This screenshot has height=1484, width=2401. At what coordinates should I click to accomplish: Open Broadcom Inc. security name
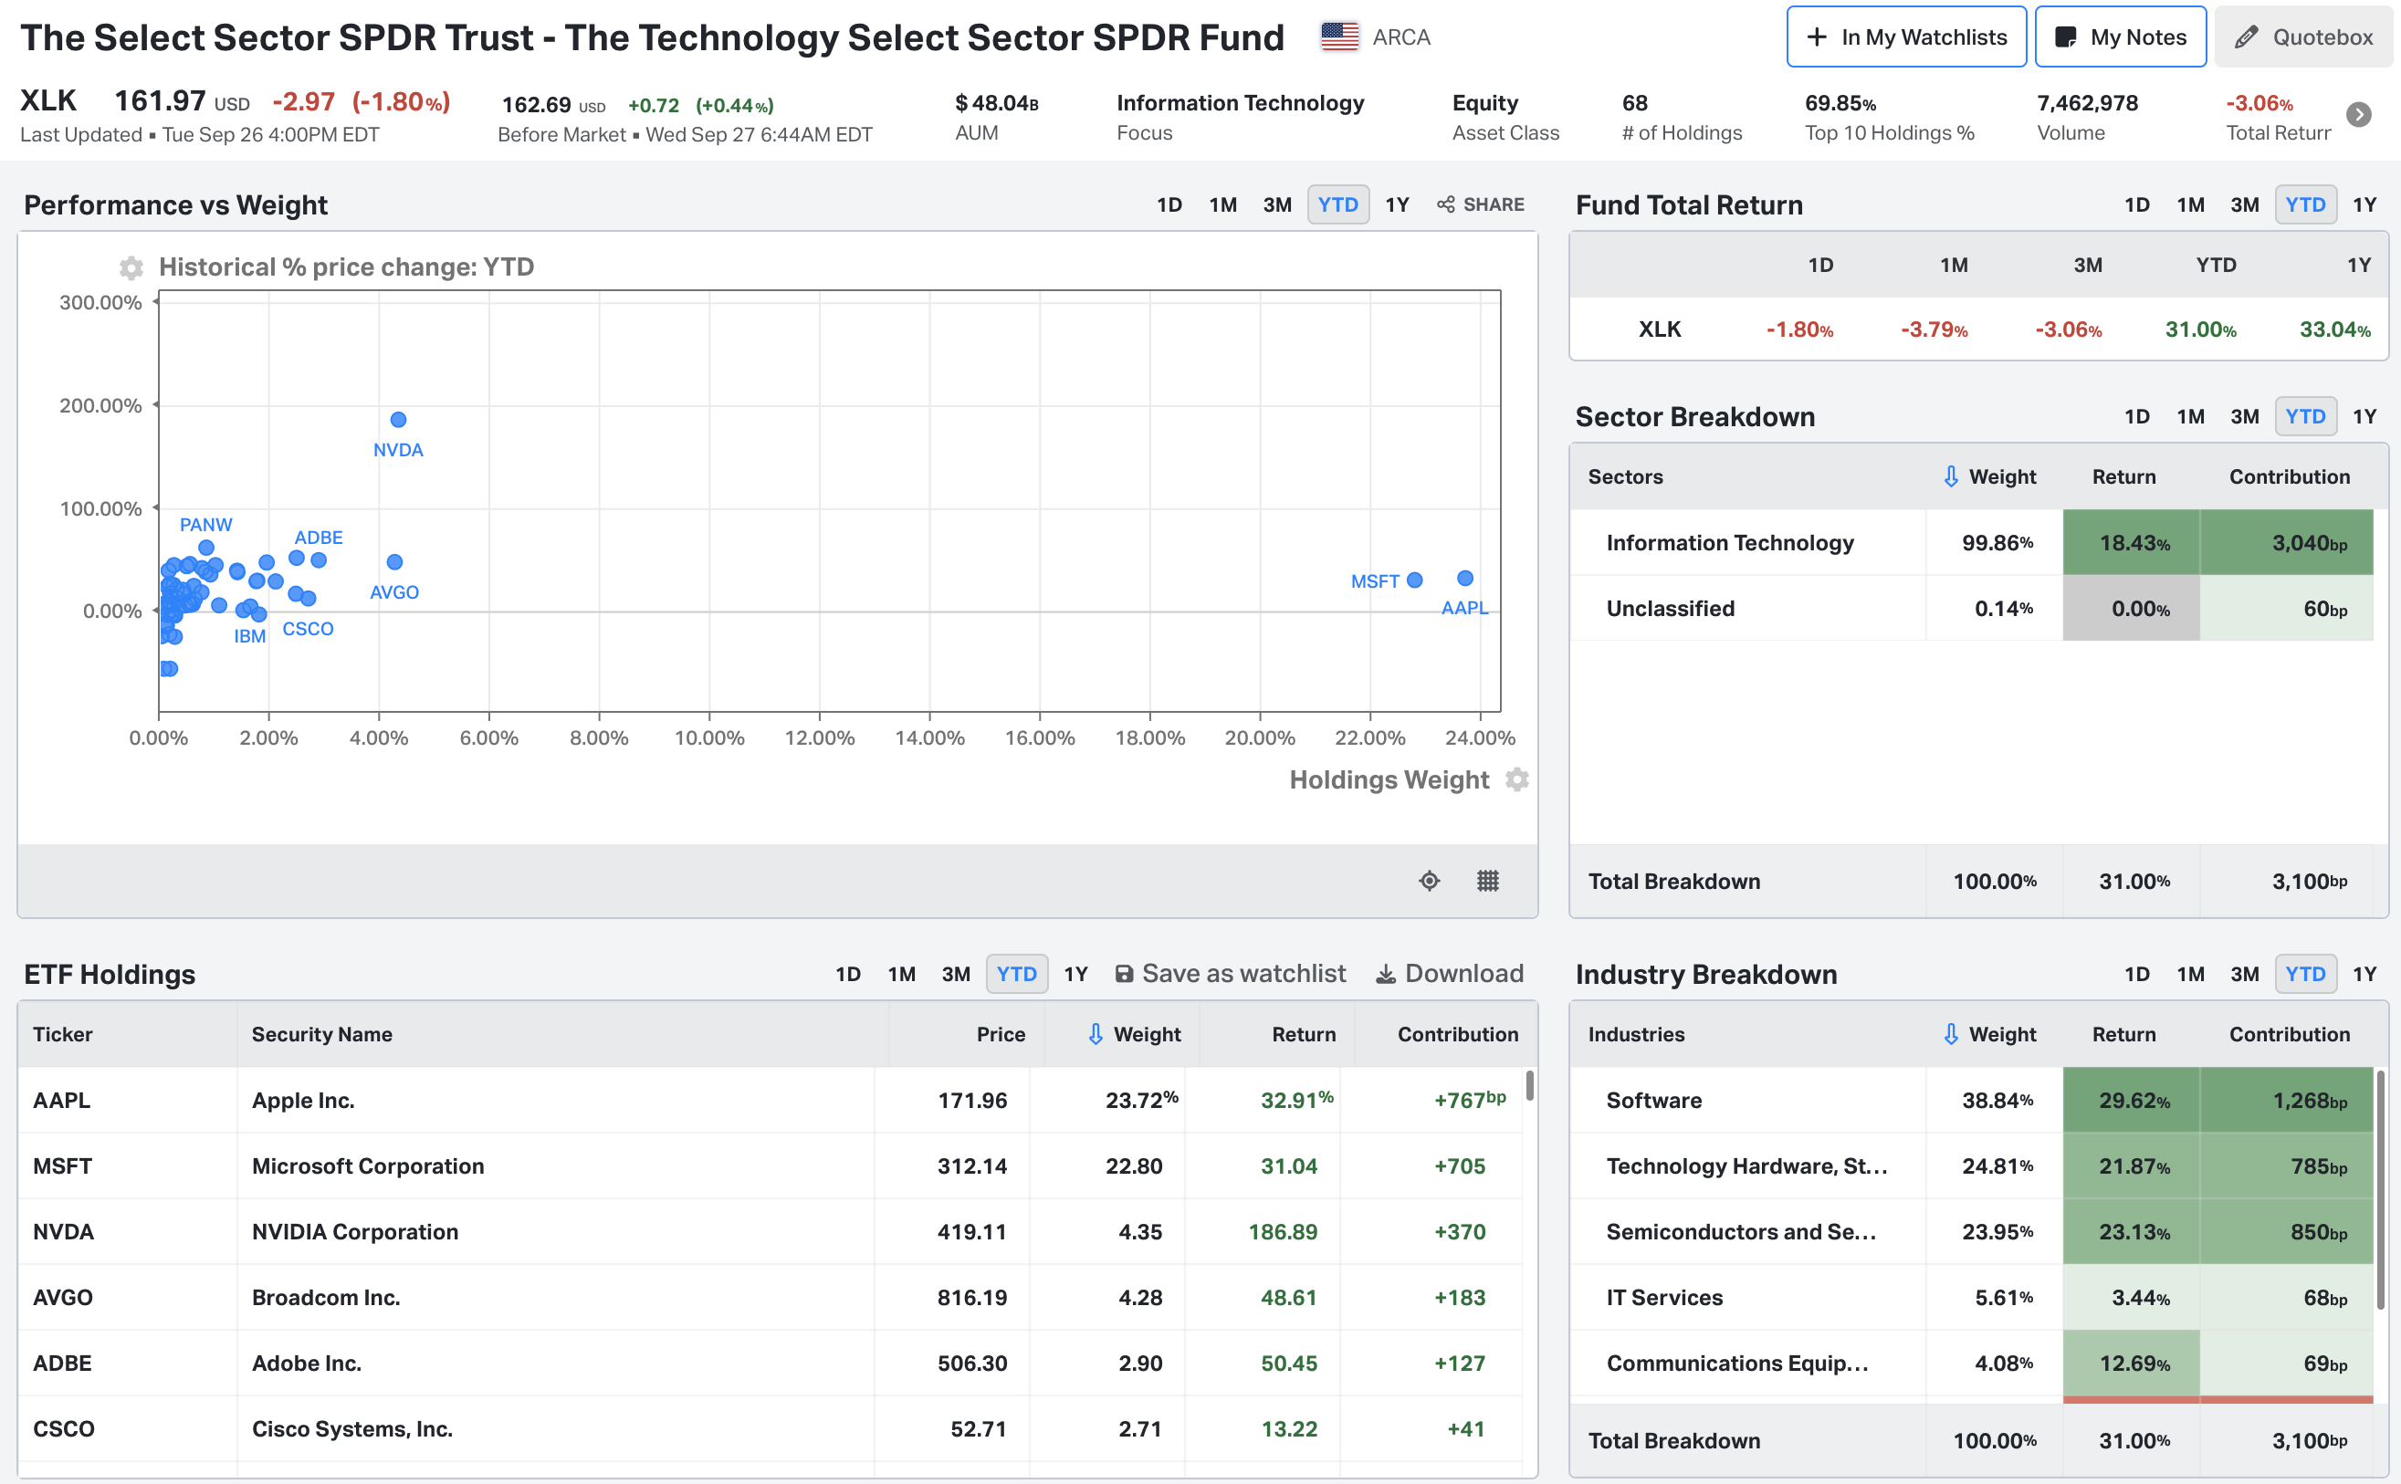326,1298
